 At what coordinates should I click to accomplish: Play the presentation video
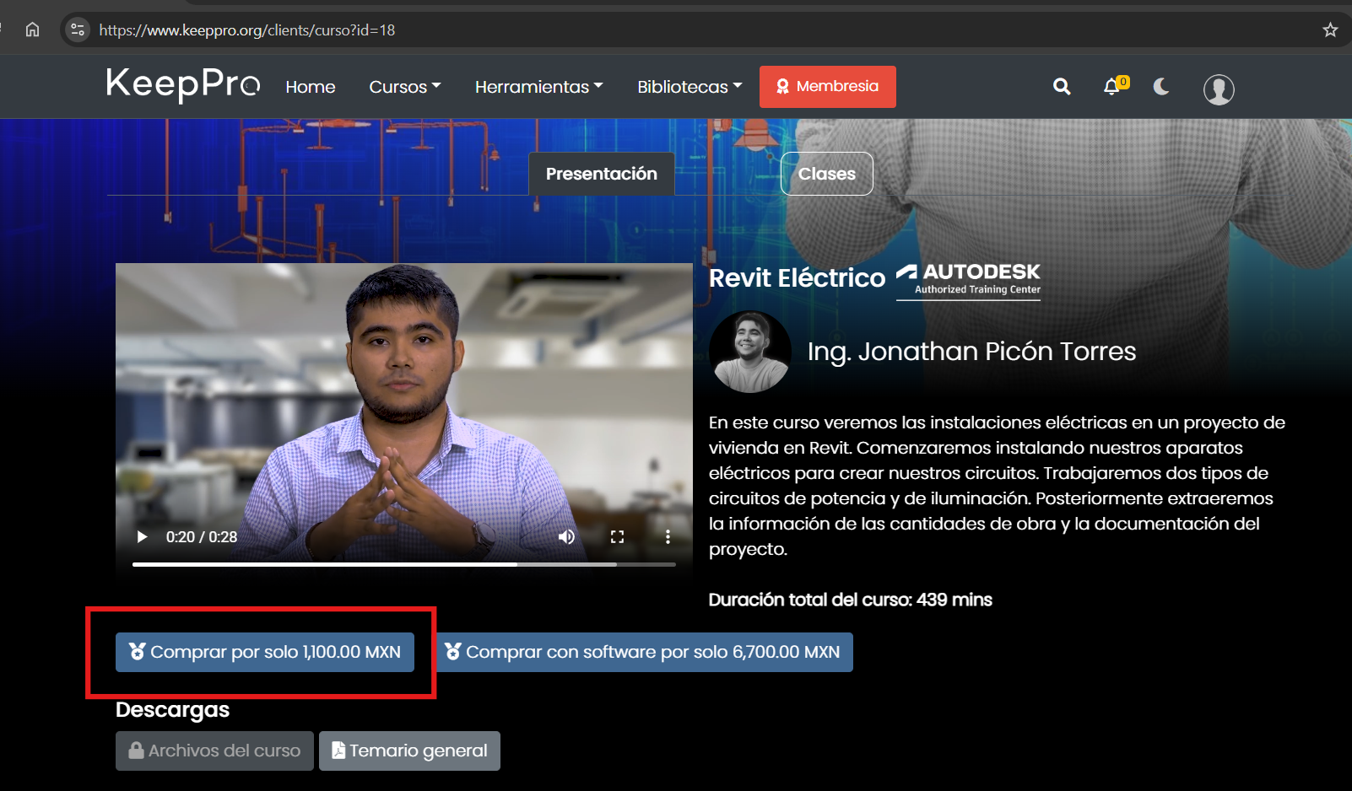click(142, 536)
